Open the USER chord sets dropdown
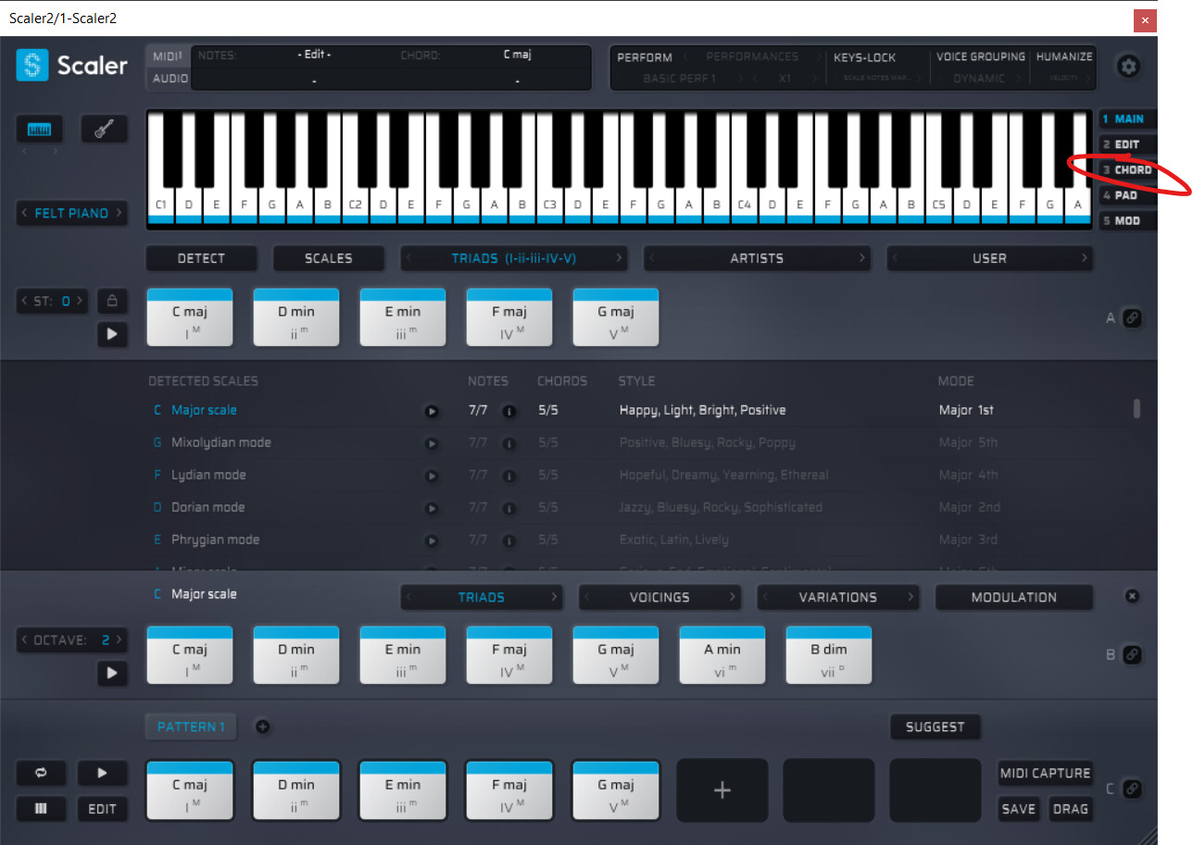This screenshot has height=845, width=1193. pyautogui.click(x=989, y=258)
